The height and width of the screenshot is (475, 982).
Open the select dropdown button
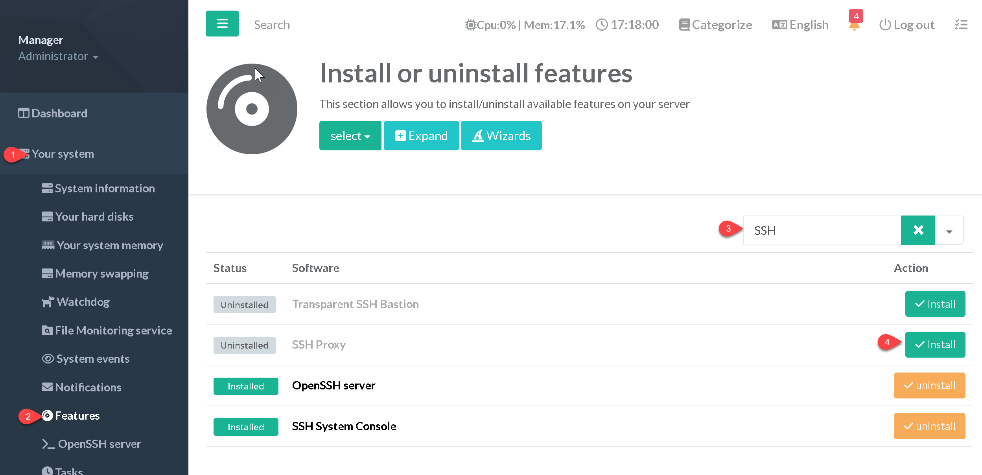[x=350, y=136]
